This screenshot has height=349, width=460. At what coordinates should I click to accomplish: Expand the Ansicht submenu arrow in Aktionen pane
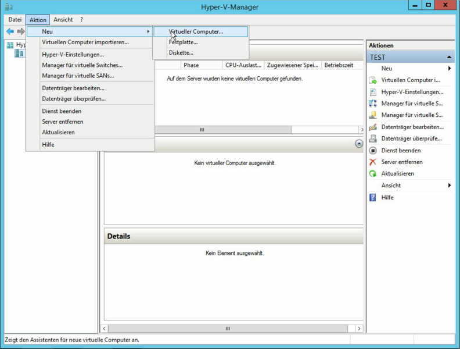click(x=449, y=186)
